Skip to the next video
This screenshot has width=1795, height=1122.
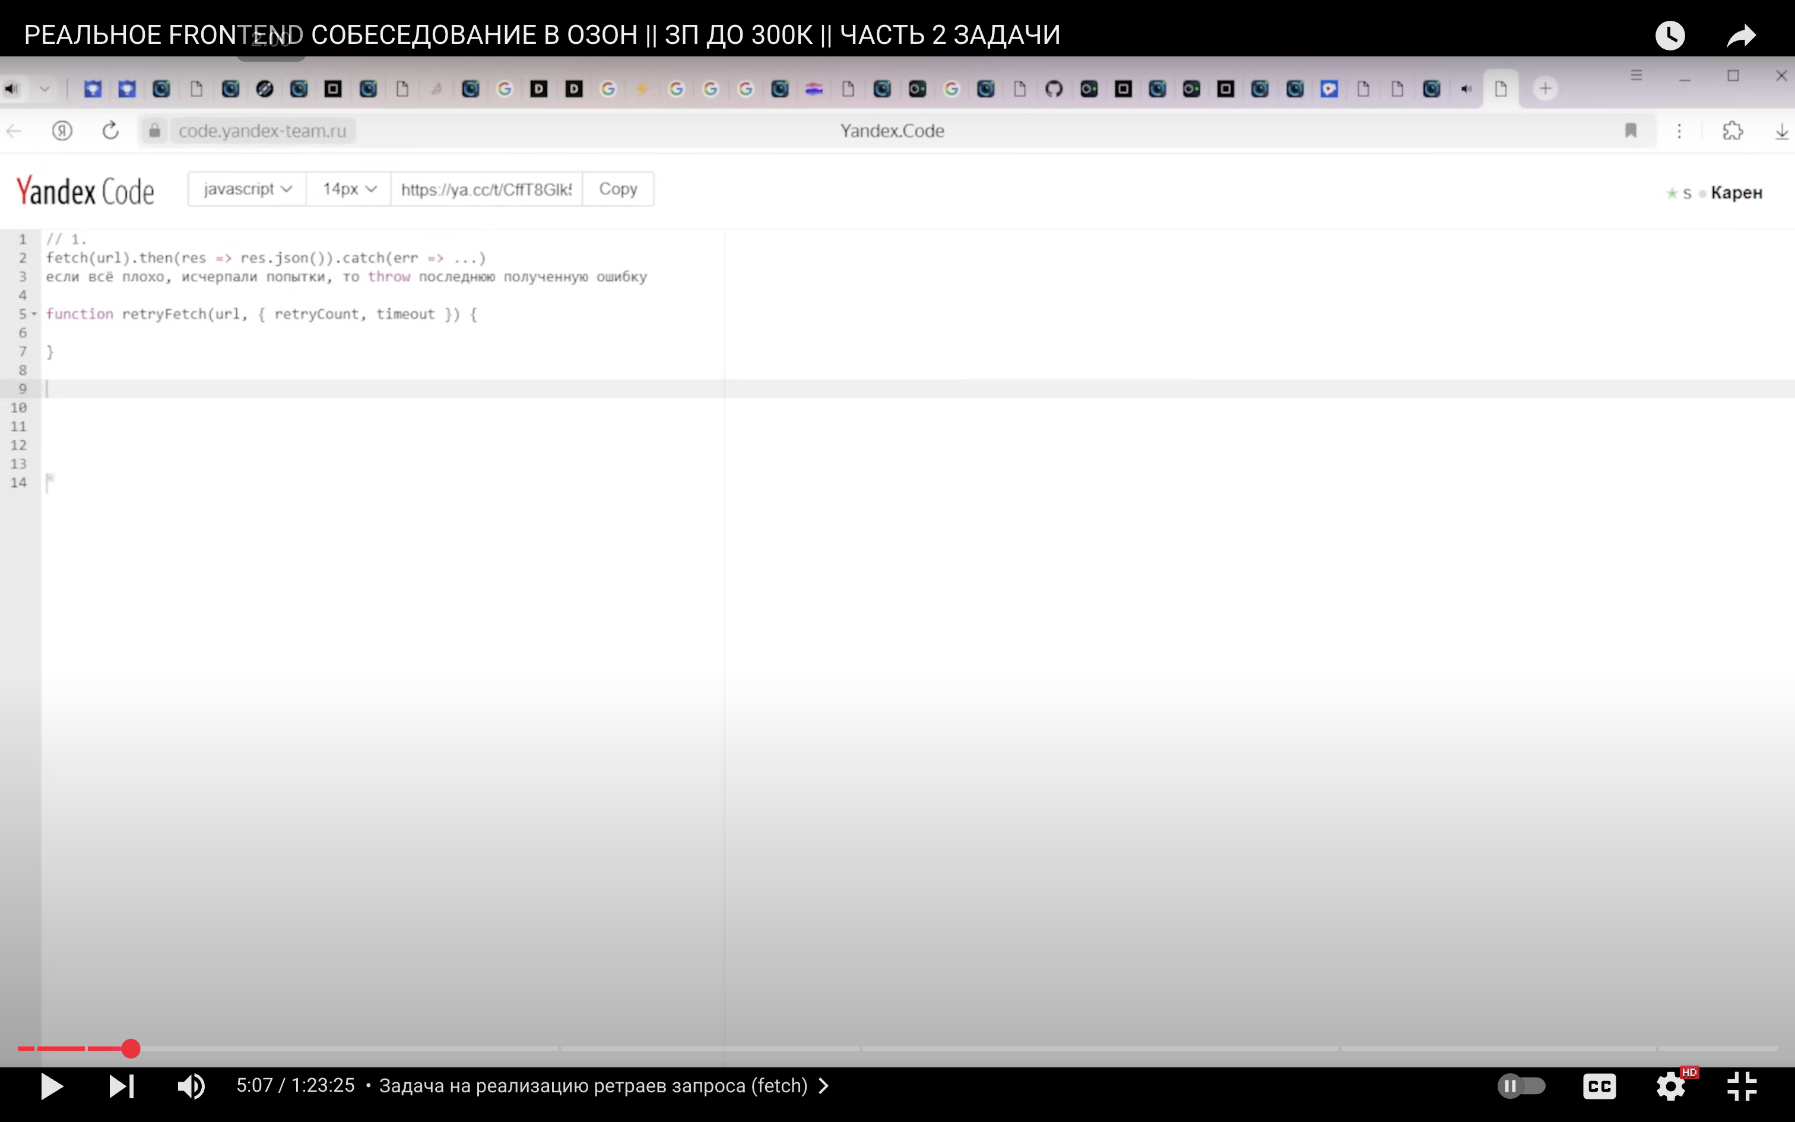coord(122,1086)
